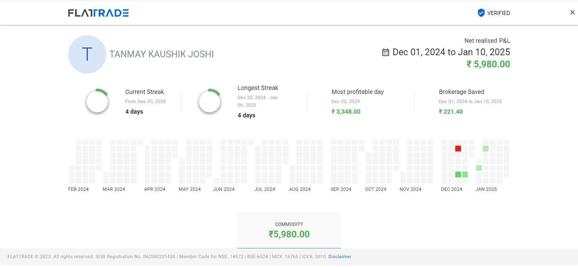This screenshot has width=578, height=267.
Task: Close the P&L report with X
Action: coord(572,12)
